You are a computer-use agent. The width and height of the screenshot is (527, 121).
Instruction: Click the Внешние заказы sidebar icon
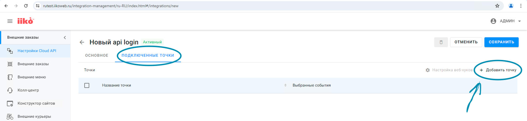(10, 64)
